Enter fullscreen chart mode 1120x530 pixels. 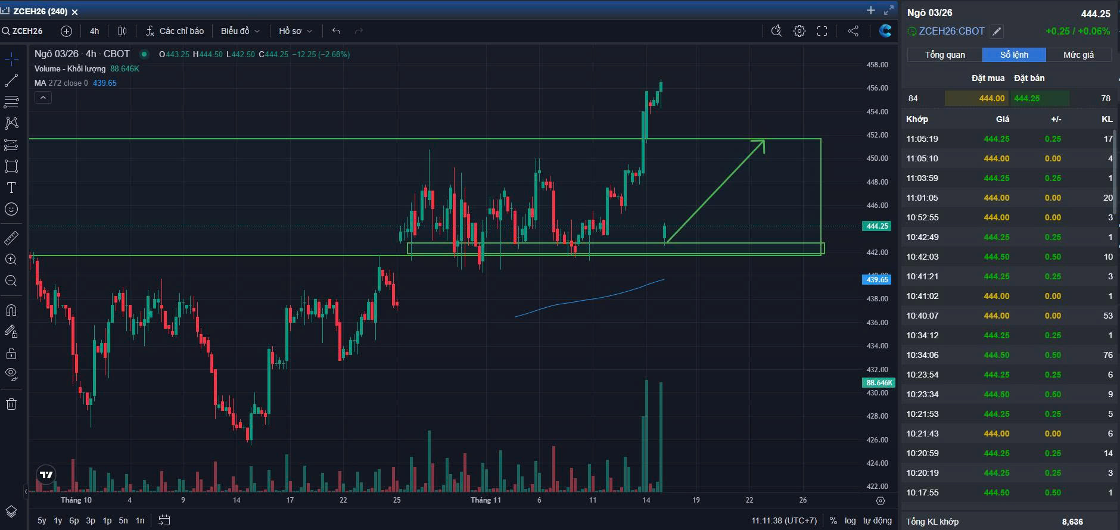point(822,31)
